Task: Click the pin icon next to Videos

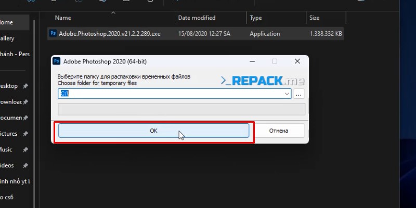Action: (25, 165)
